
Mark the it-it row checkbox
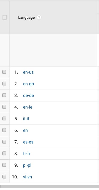tap(4, 118)
